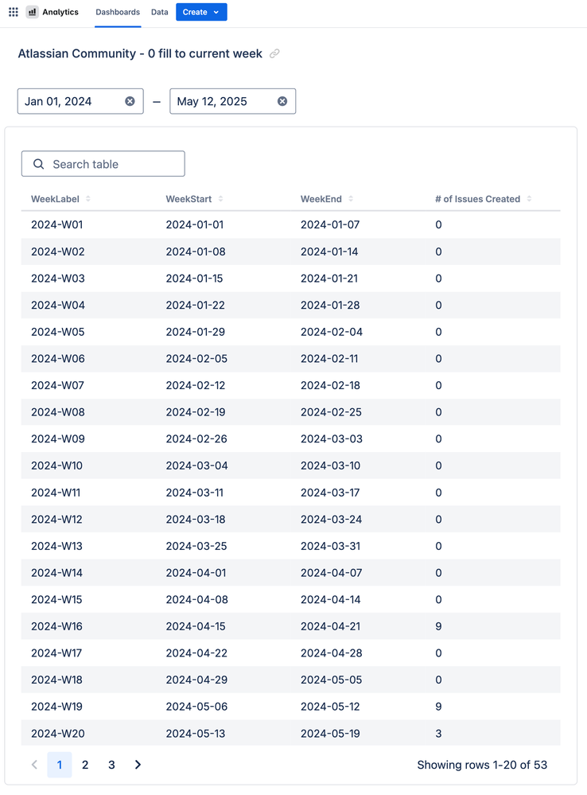
Task: Select cell 2024-W06
Action: click(x=58, y=358)
